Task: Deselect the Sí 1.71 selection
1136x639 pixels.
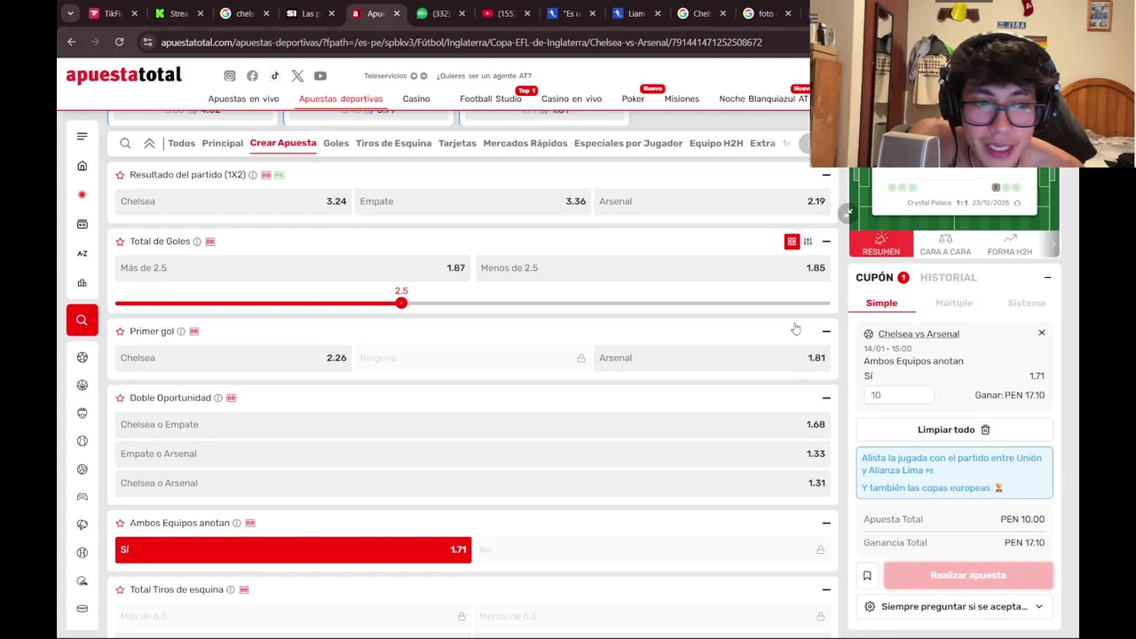Action: (293, 549)
